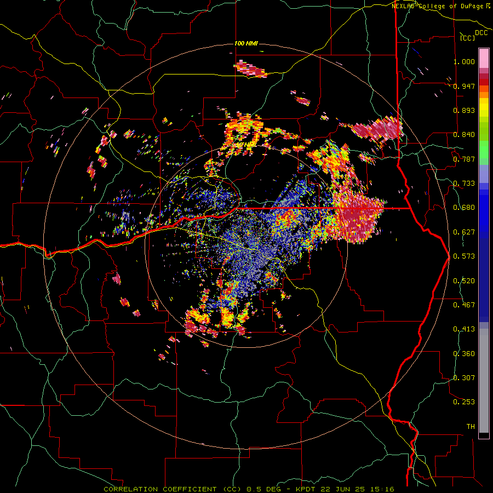Image resolution: width=493 pixels, height=493 pixels.
Task: Click the 50 NMI range ring label
Action: (x=246, y=145)
